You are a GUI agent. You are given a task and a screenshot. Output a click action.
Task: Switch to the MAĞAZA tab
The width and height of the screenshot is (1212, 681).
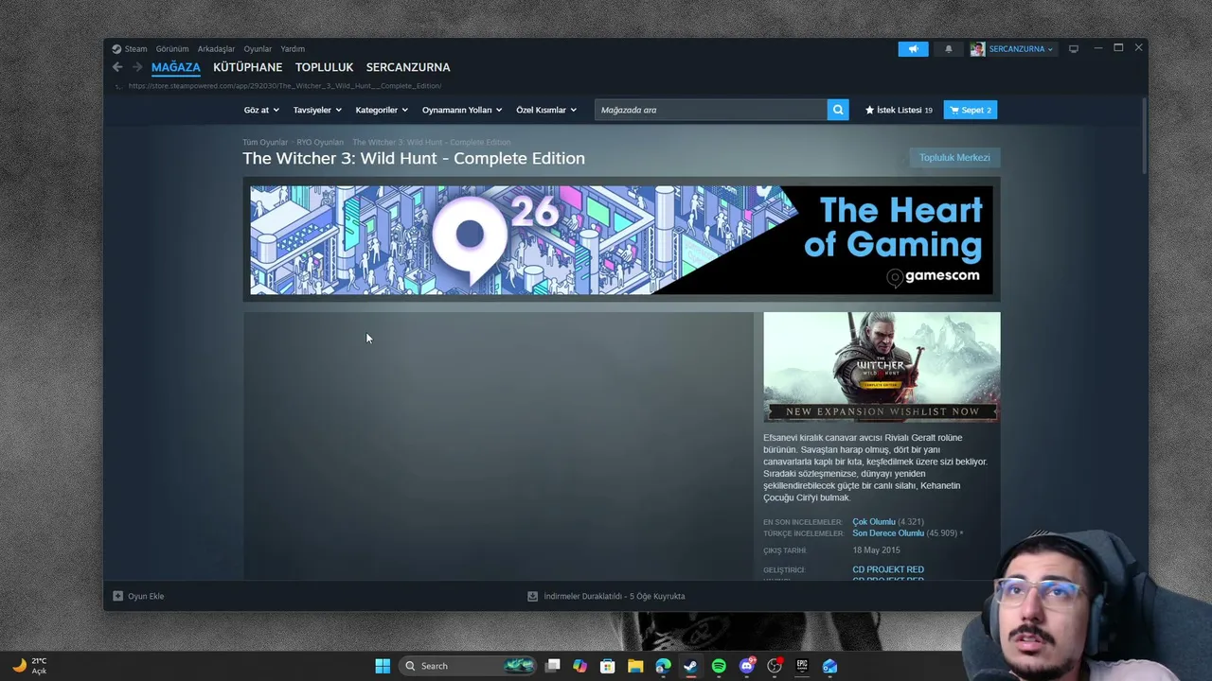pyautogui.click(x=176, y=67)
